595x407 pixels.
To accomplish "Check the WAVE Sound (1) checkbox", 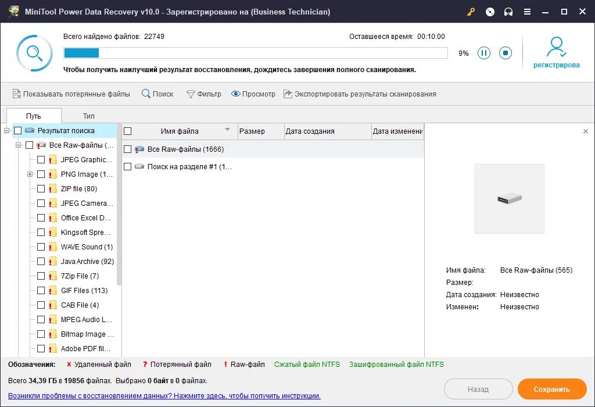I will click(x=41, y=247).
